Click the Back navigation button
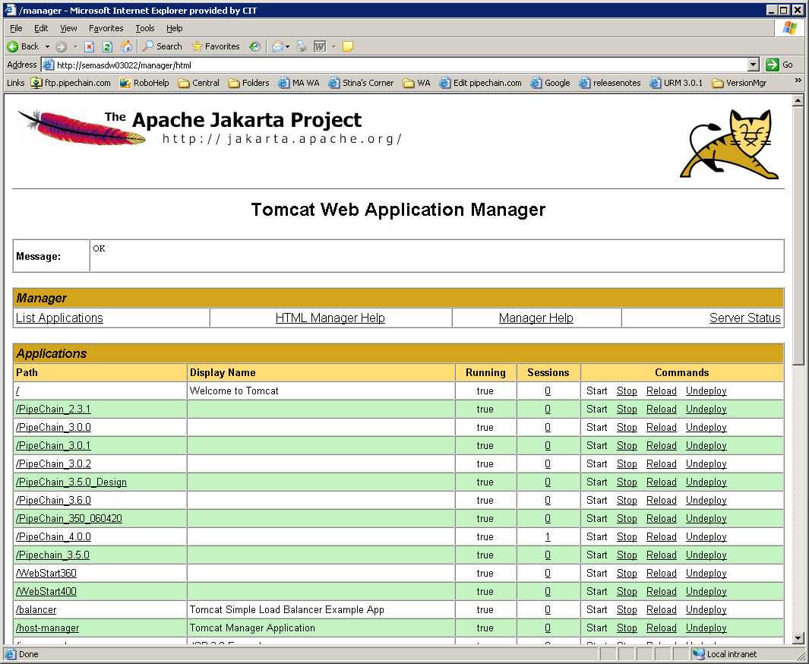This screenshot has height=664, width=809. [23, 46]
